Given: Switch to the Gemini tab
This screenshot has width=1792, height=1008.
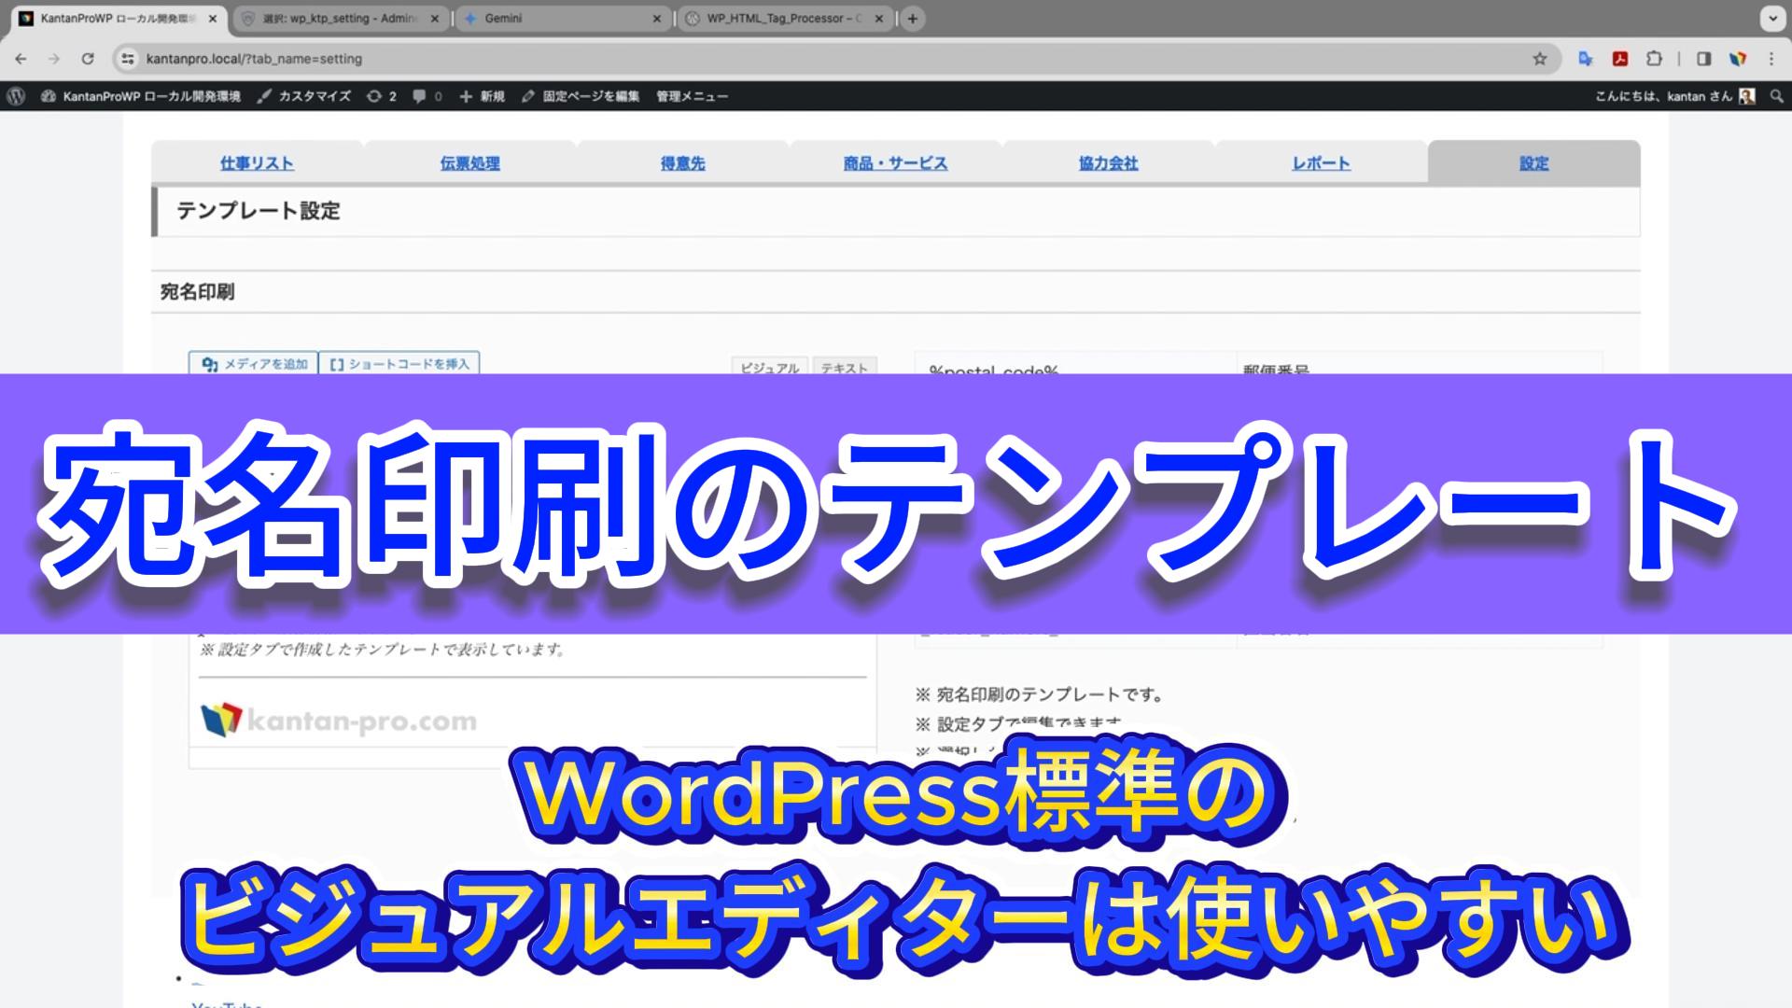Looking at the screenshot, I should click(x=563, y=19).
